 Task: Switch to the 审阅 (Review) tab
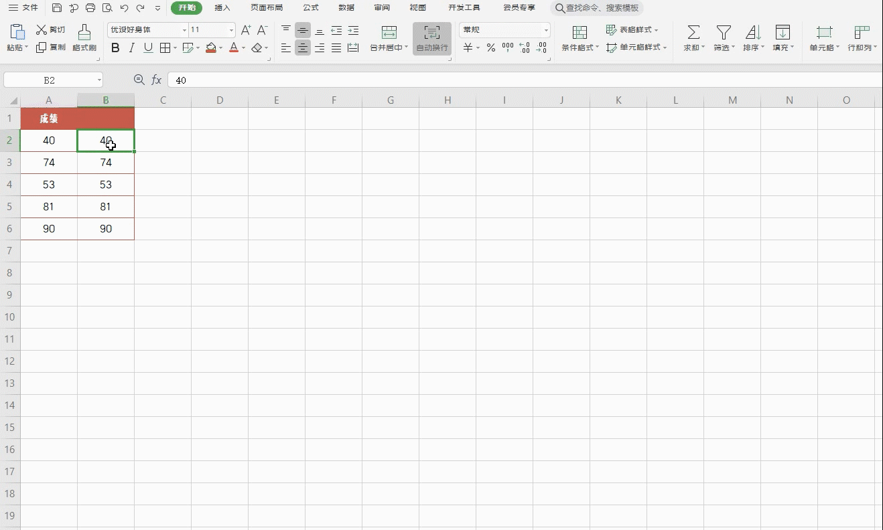tap(382, 8)
